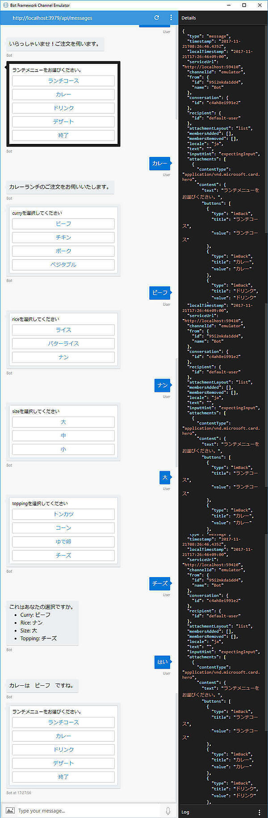Image resolution: width=268 pixels, height=818 pixels.
Task: Pick the ゆで卵 topping button
Action: (63, 542)
